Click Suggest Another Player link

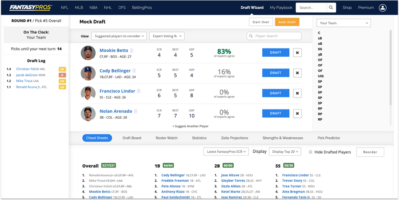(190, 126)
